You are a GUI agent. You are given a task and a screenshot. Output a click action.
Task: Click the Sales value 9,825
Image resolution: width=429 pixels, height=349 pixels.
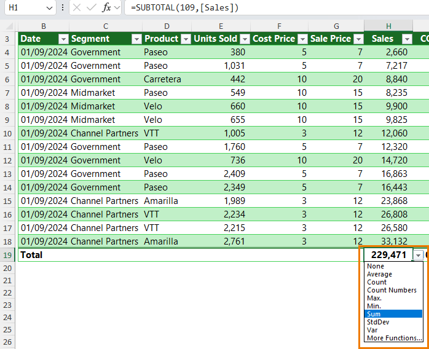tap(388, 120)
